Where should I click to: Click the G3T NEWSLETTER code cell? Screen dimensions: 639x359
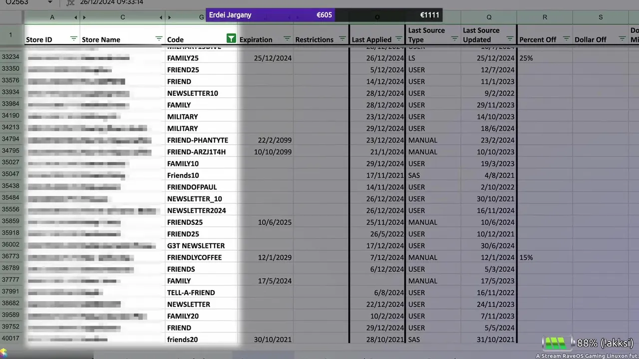(x=201, y=245)
